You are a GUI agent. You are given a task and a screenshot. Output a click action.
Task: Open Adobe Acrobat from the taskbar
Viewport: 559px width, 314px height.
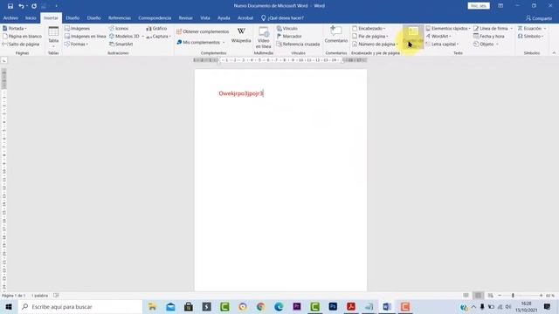pos(351,306)
